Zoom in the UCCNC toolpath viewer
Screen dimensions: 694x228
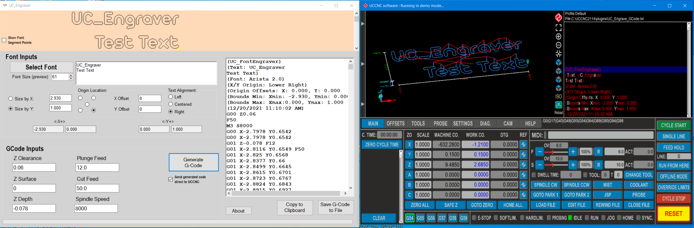(558, 36)
